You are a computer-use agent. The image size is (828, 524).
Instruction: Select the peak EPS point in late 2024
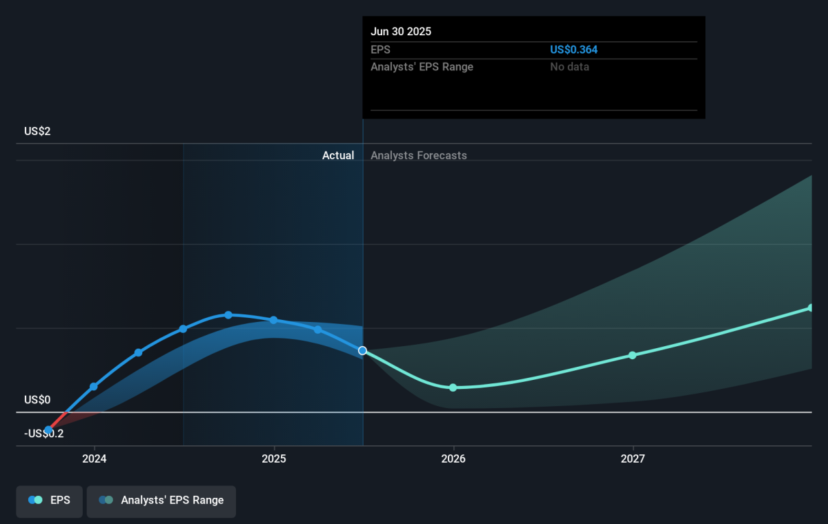(228, 315)
